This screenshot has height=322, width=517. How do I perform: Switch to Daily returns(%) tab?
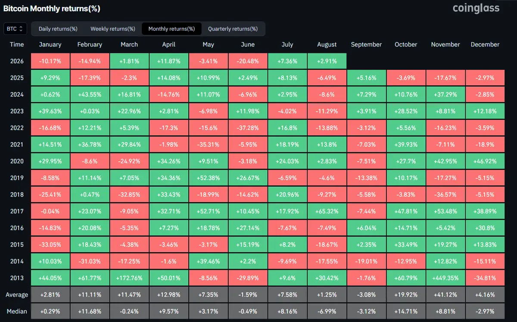58,29
